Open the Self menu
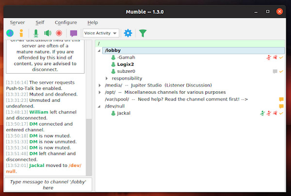The width and height of the screenshot is (291, 196). 40,22
